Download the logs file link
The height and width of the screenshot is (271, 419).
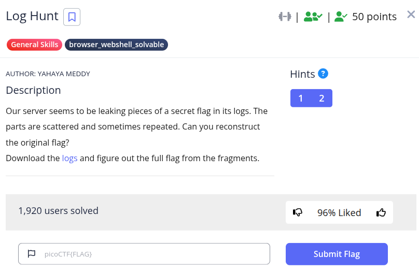(69, 158)
